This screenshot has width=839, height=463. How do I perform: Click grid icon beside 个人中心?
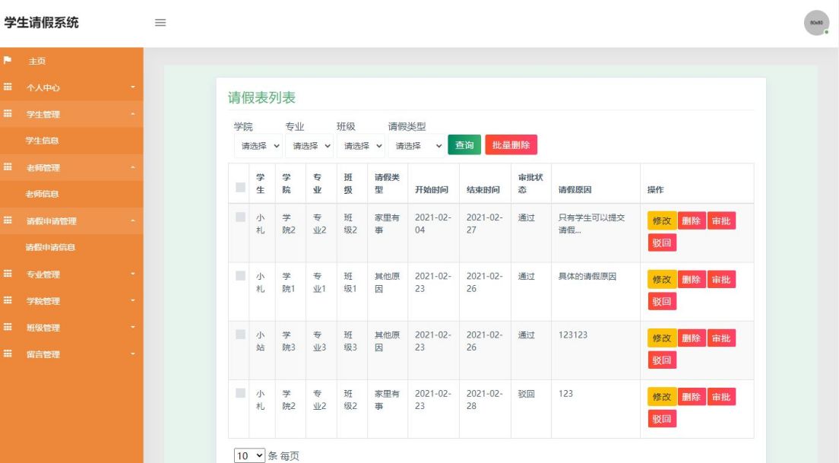click(x=8, y=87)
